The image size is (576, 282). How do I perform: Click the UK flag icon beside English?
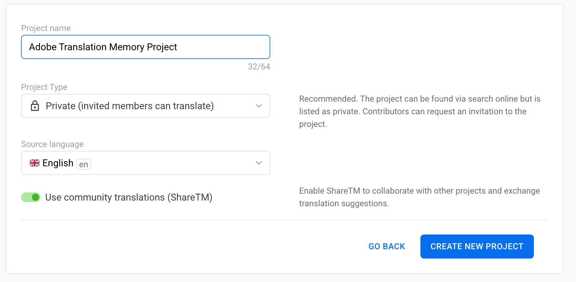click(35, 163)
